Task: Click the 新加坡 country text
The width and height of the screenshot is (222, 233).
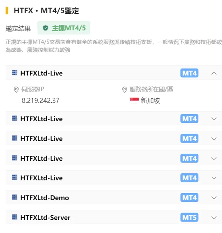Action: click(150, 101)
